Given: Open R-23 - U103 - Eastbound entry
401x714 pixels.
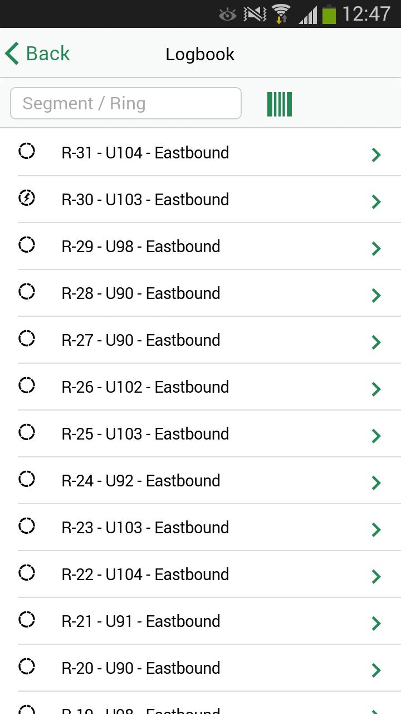Looking at the screenshot, I should [200, 528].
